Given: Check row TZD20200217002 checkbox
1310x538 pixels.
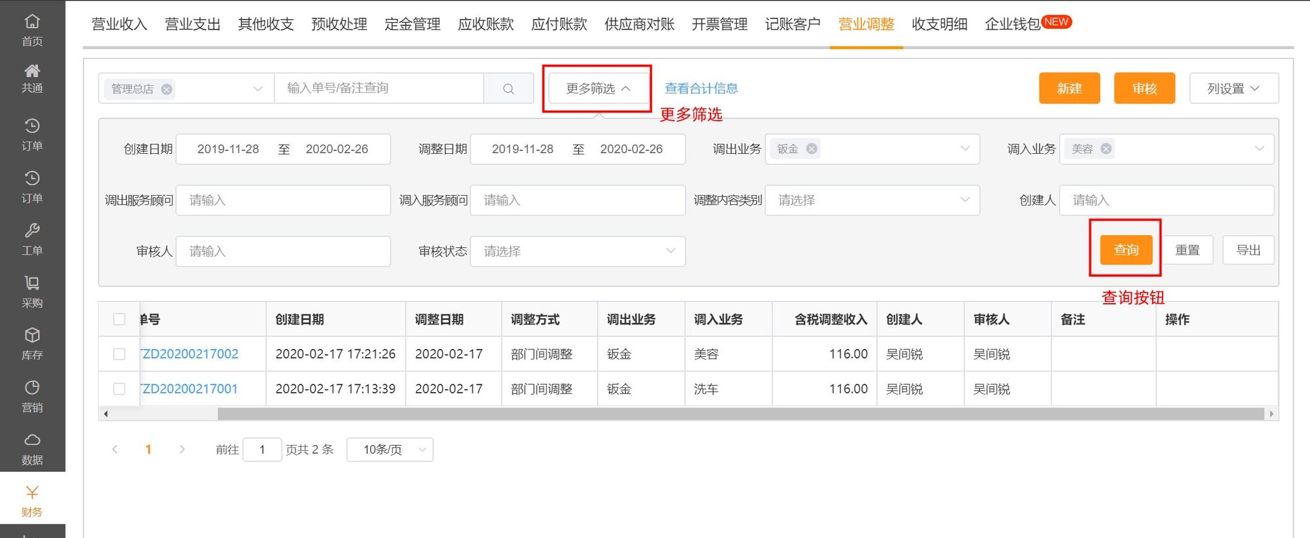Looking at the screenshot, I should pos(119,353).
